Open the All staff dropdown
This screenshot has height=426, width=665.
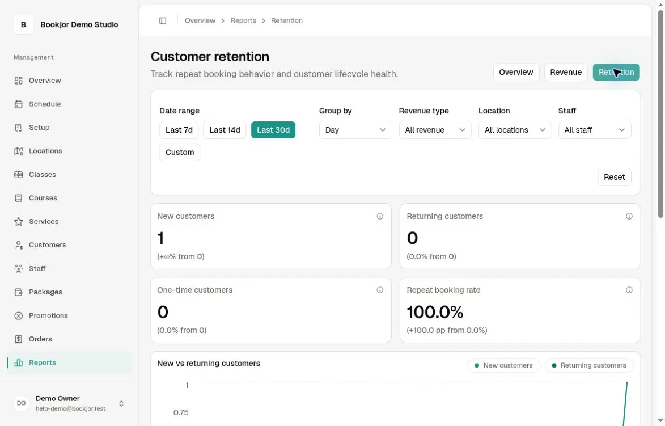pyautogui.click(x=595, y=130)
